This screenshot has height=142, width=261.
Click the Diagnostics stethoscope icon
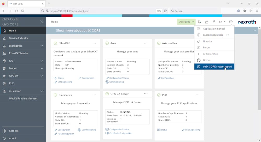click(x=4, y=46)
